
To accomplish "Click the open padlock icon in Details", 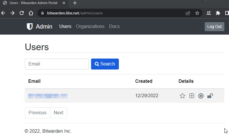I will [x=210, y=96].
